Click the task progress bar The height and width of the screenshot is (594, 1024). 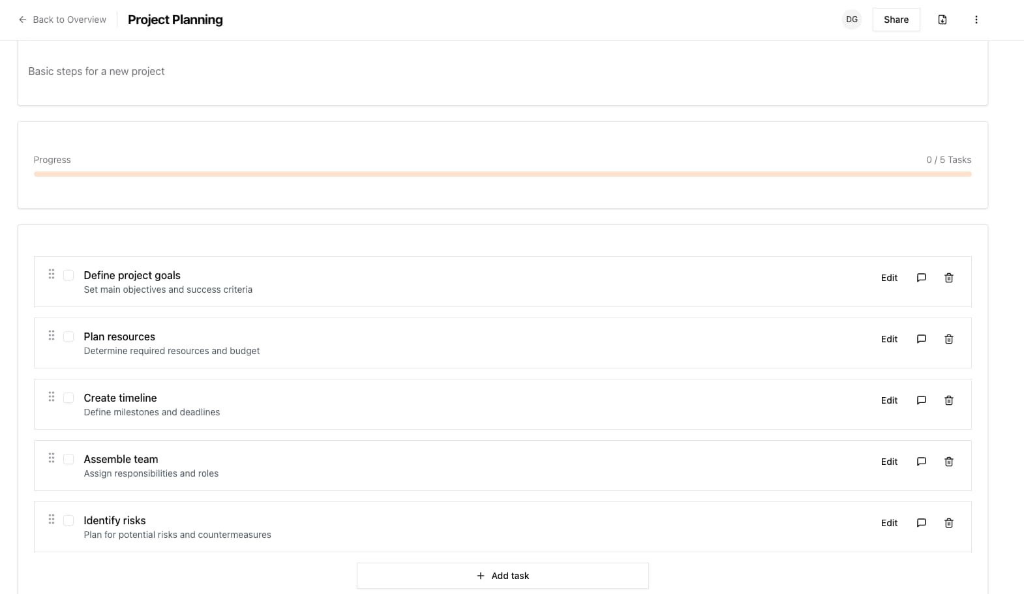click(503, 174)
